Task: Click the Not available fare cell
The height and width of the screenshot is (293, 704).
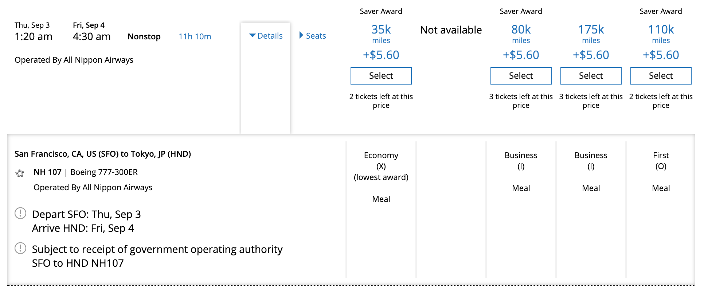Action: (x=451, y=30)
